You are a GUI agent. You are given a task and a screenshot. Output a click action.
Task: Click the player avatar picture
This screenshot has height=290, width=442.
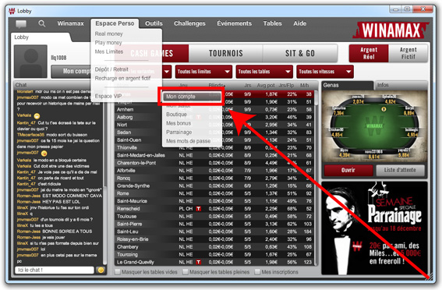point(30,61)
